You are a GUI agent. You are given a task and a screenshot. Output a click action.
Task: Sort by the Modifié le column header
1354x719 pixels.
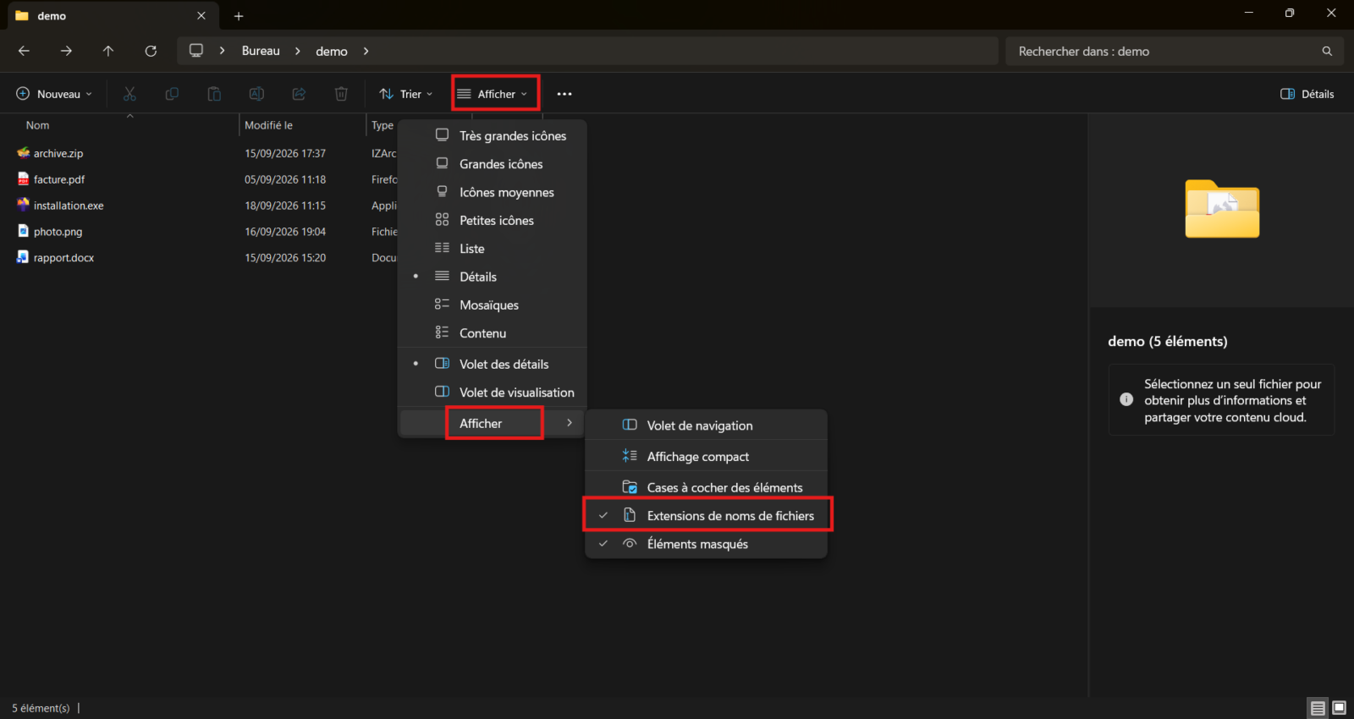(x=268, y=125)
